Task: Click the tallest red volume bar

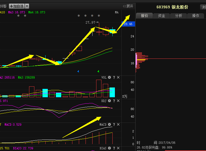Action: (99, 88)
